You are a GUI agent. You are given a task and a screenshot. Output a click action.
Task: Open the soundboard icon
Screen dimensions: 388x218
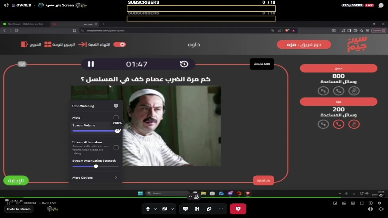click(209, 209)
